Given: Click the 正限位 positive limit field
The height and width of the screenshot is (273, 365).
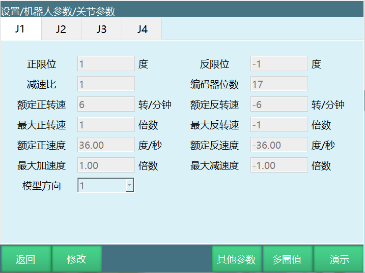Looking at the screenshot, I should 106,64.
